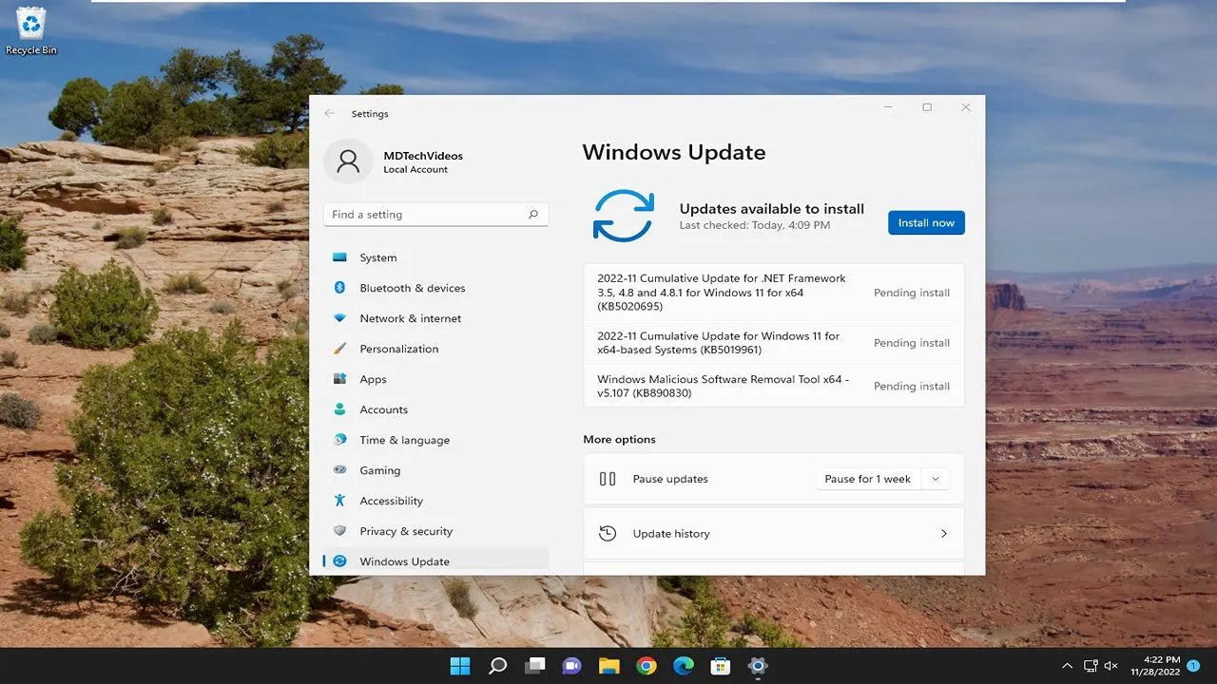Click the muted volume tray icon

1111,666
